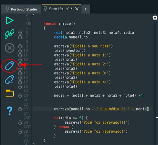Screen dimensions: 158x145
Task: Add a new tab with plus button
Action: click(86, 9)
